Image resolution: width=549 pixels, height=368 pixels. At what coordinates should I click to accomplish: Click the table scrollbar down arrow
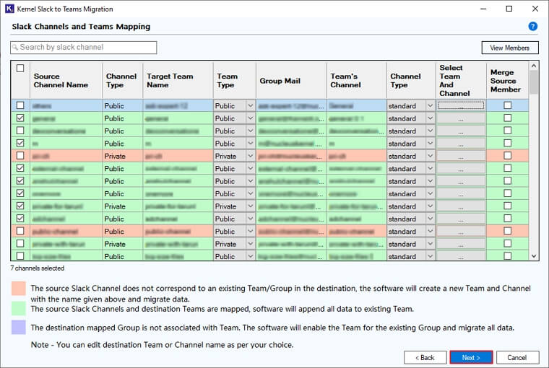point(534,255)
